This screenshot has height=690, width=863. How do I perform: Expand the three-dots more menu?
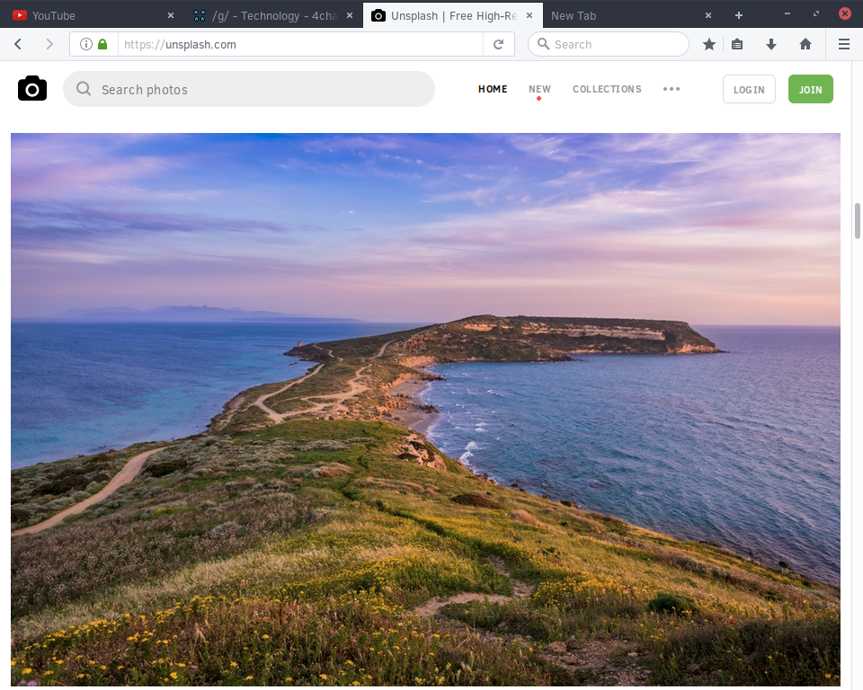tap(672, 89)
